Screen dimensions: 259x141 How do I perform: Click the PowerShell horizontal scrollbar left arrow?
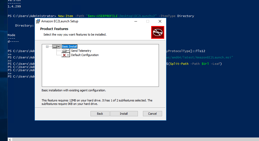coord(10,139)
